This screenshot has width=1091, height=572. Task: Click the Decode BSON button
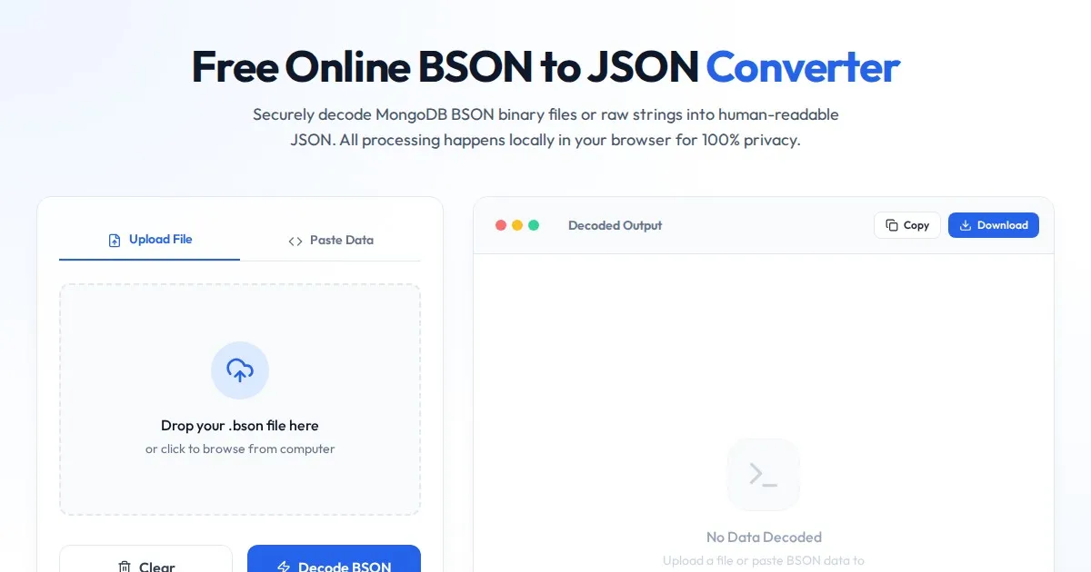(x=334, y=558)
